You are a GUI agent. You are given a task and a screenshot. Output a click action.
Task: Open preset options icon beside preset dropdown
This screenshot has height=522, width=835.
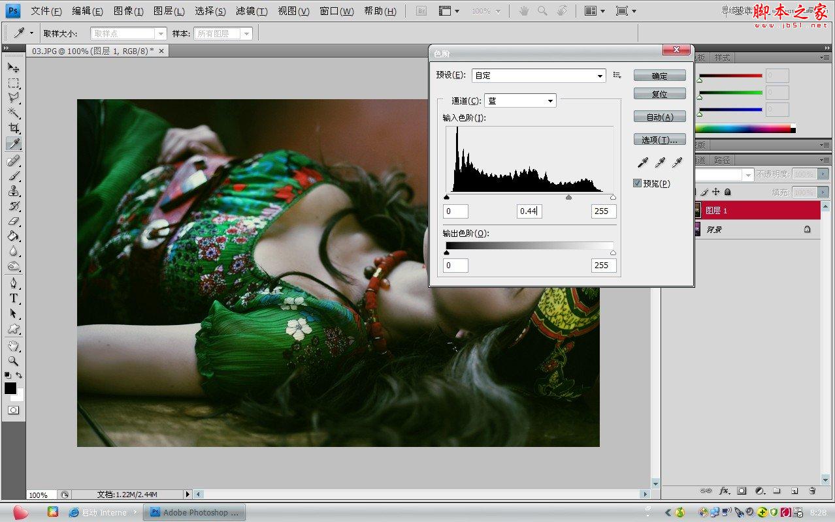(x=617, y=76)
